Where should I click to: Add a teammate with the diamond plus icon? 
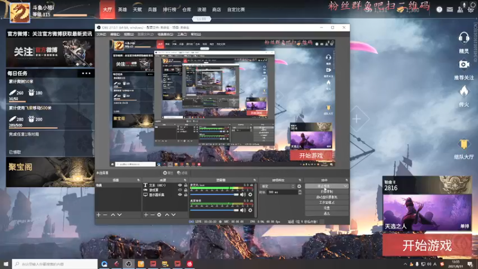(357, 119)
